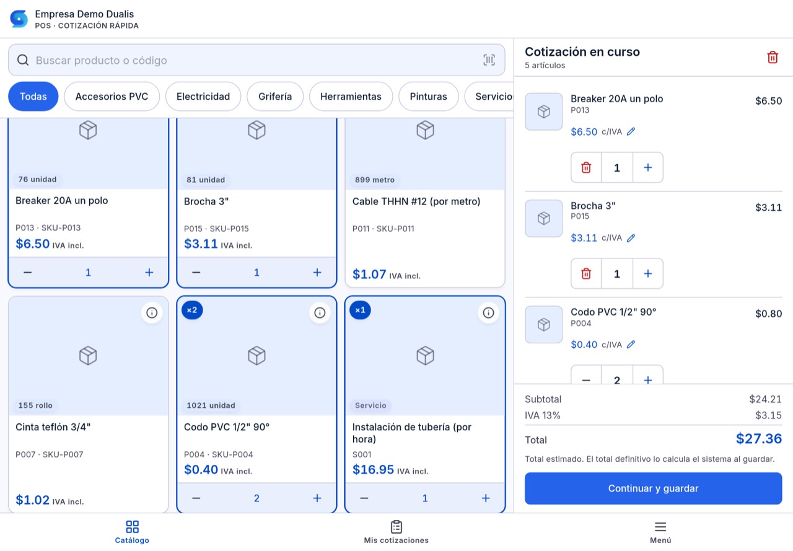Click Continuar y guardar button
Image resolution: width=793 pixels, height=551 pixels.
pyautogui.click(x=654, y=488)
